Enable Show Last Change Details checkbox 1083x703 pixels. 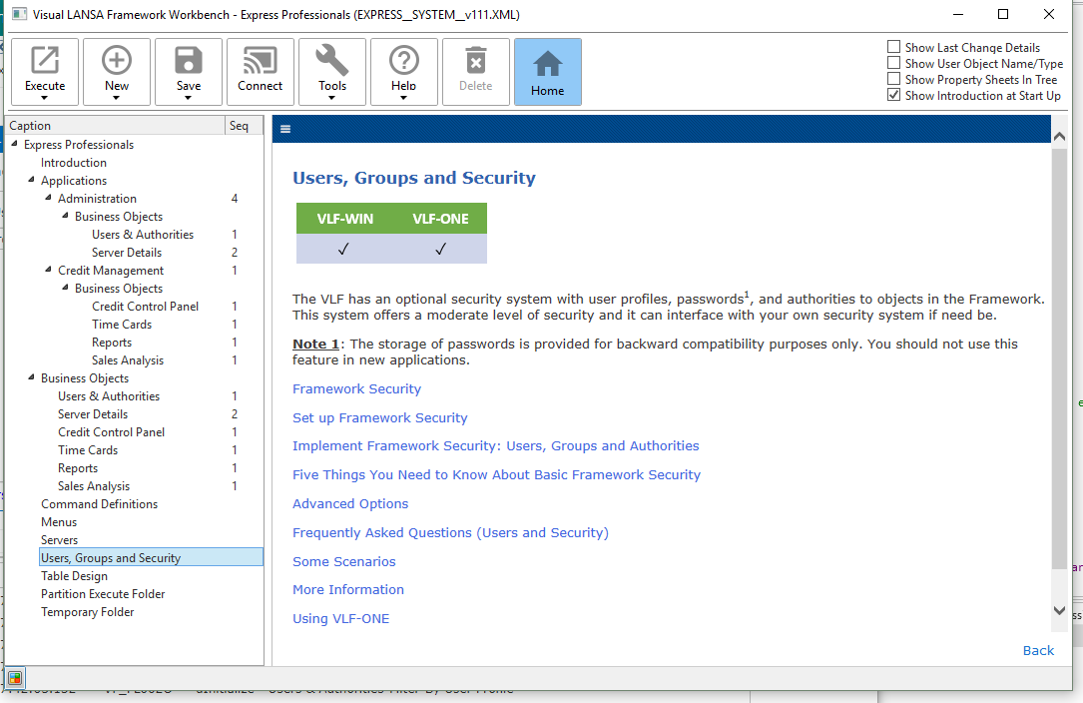coord(893,47)
